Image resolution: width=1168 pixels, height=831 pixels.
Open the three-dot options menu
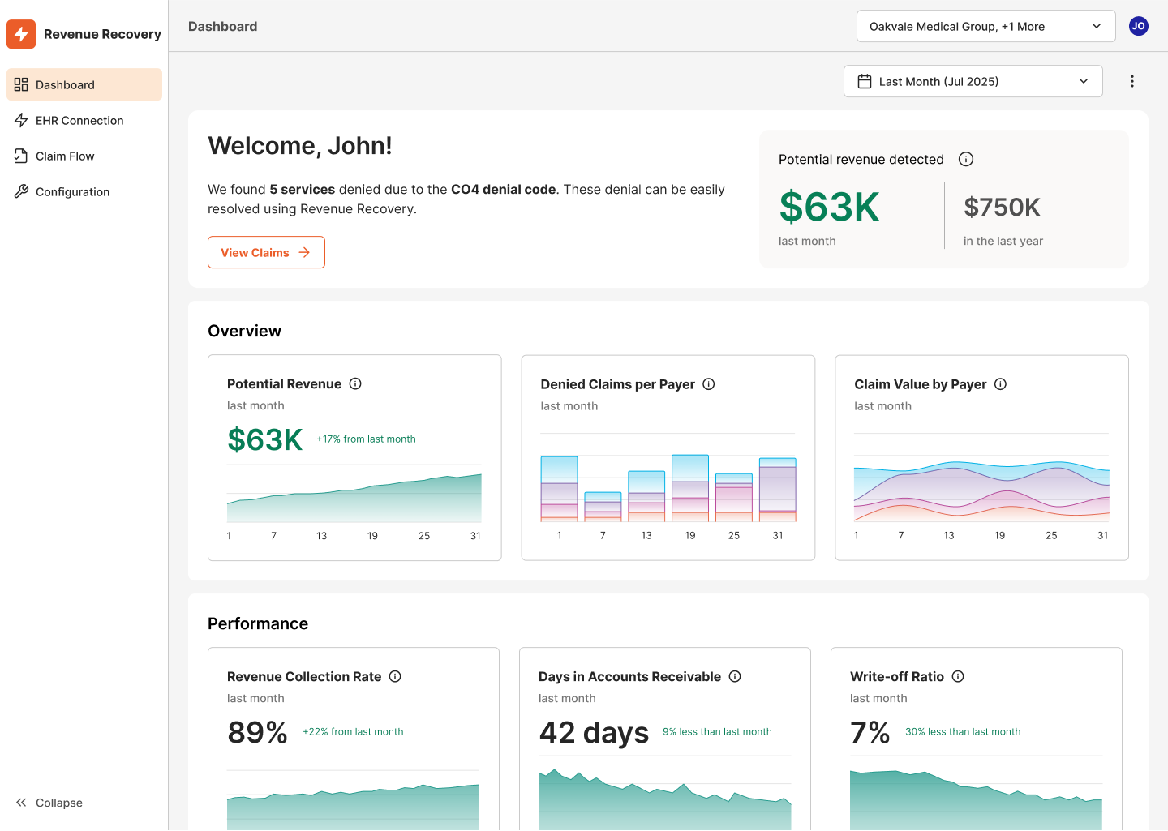click(1132, 81)
